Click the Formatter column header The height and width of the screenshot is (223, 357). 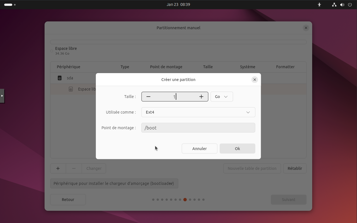pyautogui.click(x=285, y=67)
